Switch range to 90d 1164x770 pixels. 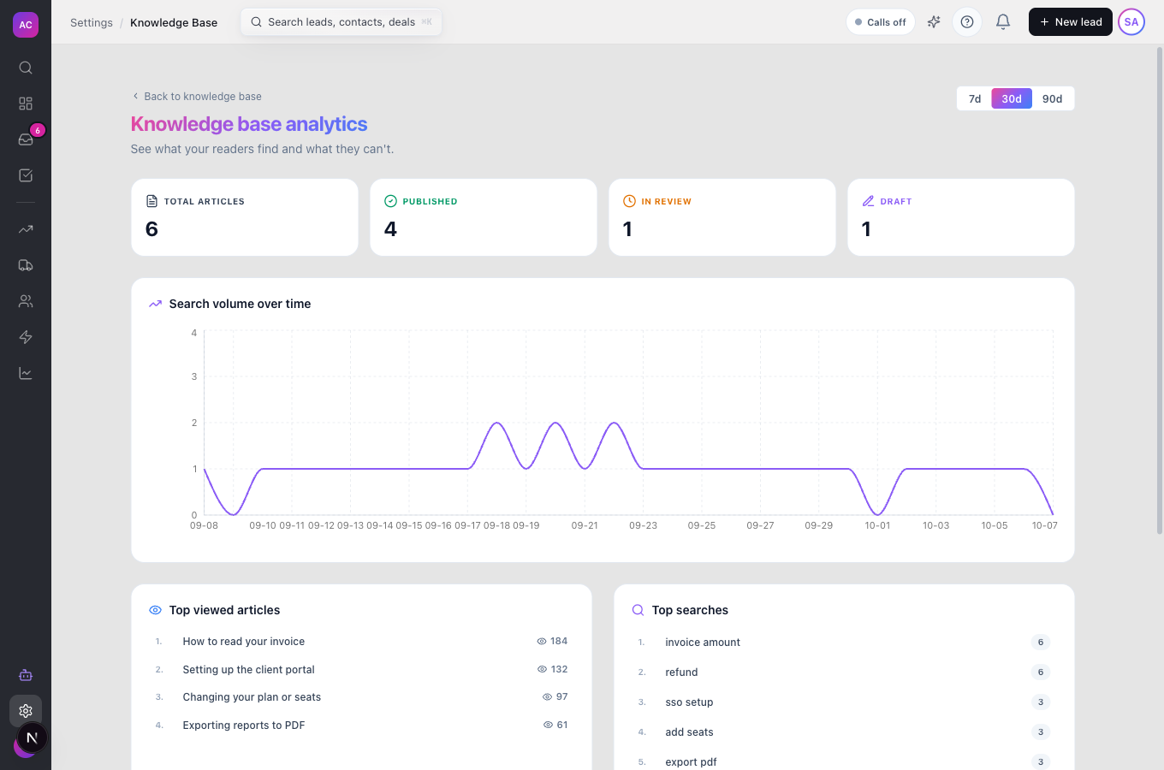pos(1052,98)
